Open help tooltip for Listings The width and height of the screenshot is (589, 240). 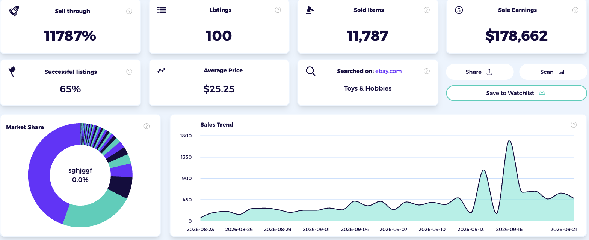coord(278,10)
